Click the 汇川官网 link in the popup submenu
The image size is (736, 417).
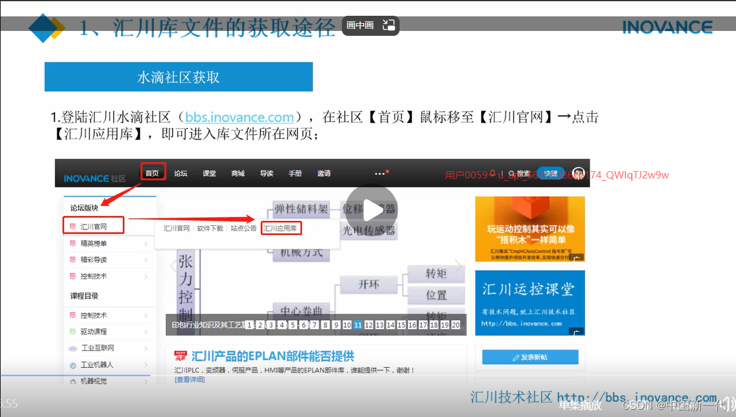click(176, 228)
